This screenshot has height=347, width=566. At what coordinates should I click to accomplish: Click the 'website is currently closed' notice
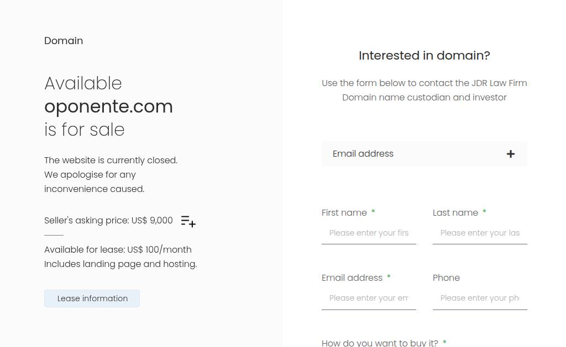tap(111, 161)
